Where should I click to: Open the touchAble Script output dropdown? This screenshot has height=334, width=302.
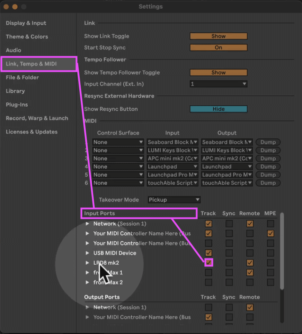pos(227,183)
